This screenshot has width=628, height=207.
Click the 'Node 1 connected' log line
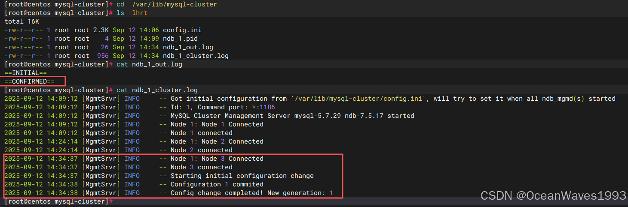pyautogui.click(x=202, y=133)
